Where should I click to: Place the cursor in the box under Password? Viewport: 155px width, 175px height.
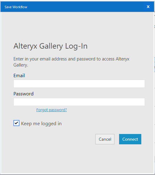[x=79, y=102]
